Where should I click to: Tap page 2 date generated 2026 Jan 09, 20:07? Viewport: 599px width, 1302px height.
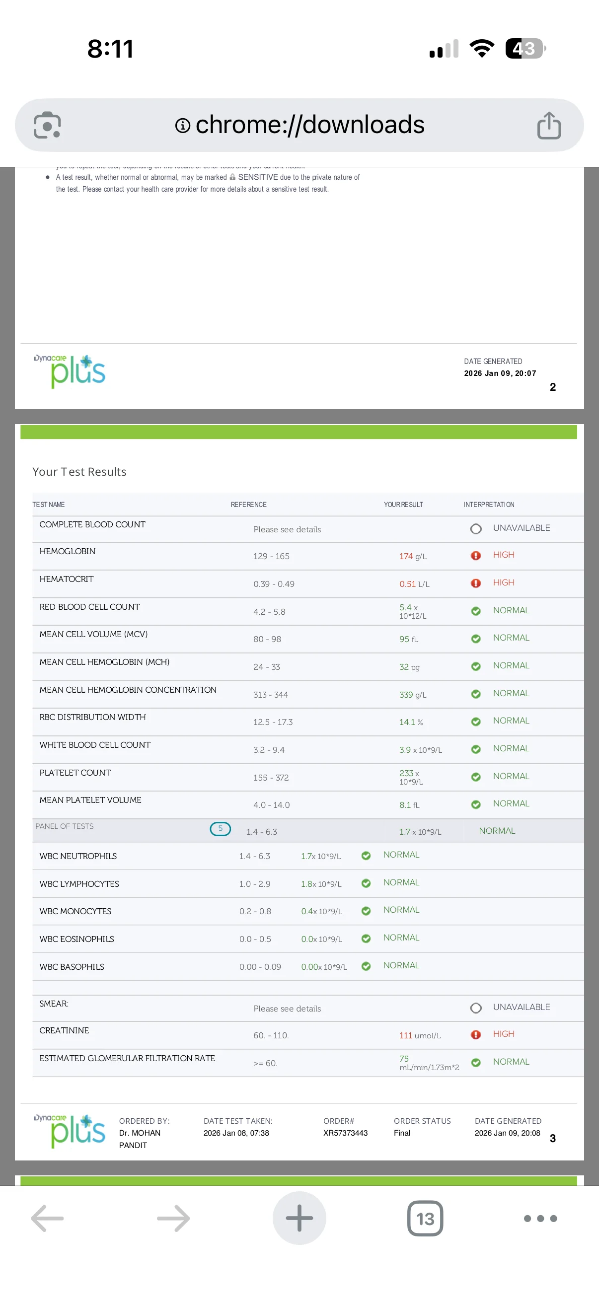click(x=500, y=373)
